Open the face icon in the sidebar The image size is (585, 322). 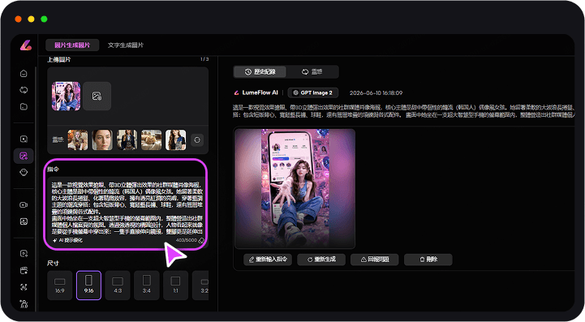point(24,173)
